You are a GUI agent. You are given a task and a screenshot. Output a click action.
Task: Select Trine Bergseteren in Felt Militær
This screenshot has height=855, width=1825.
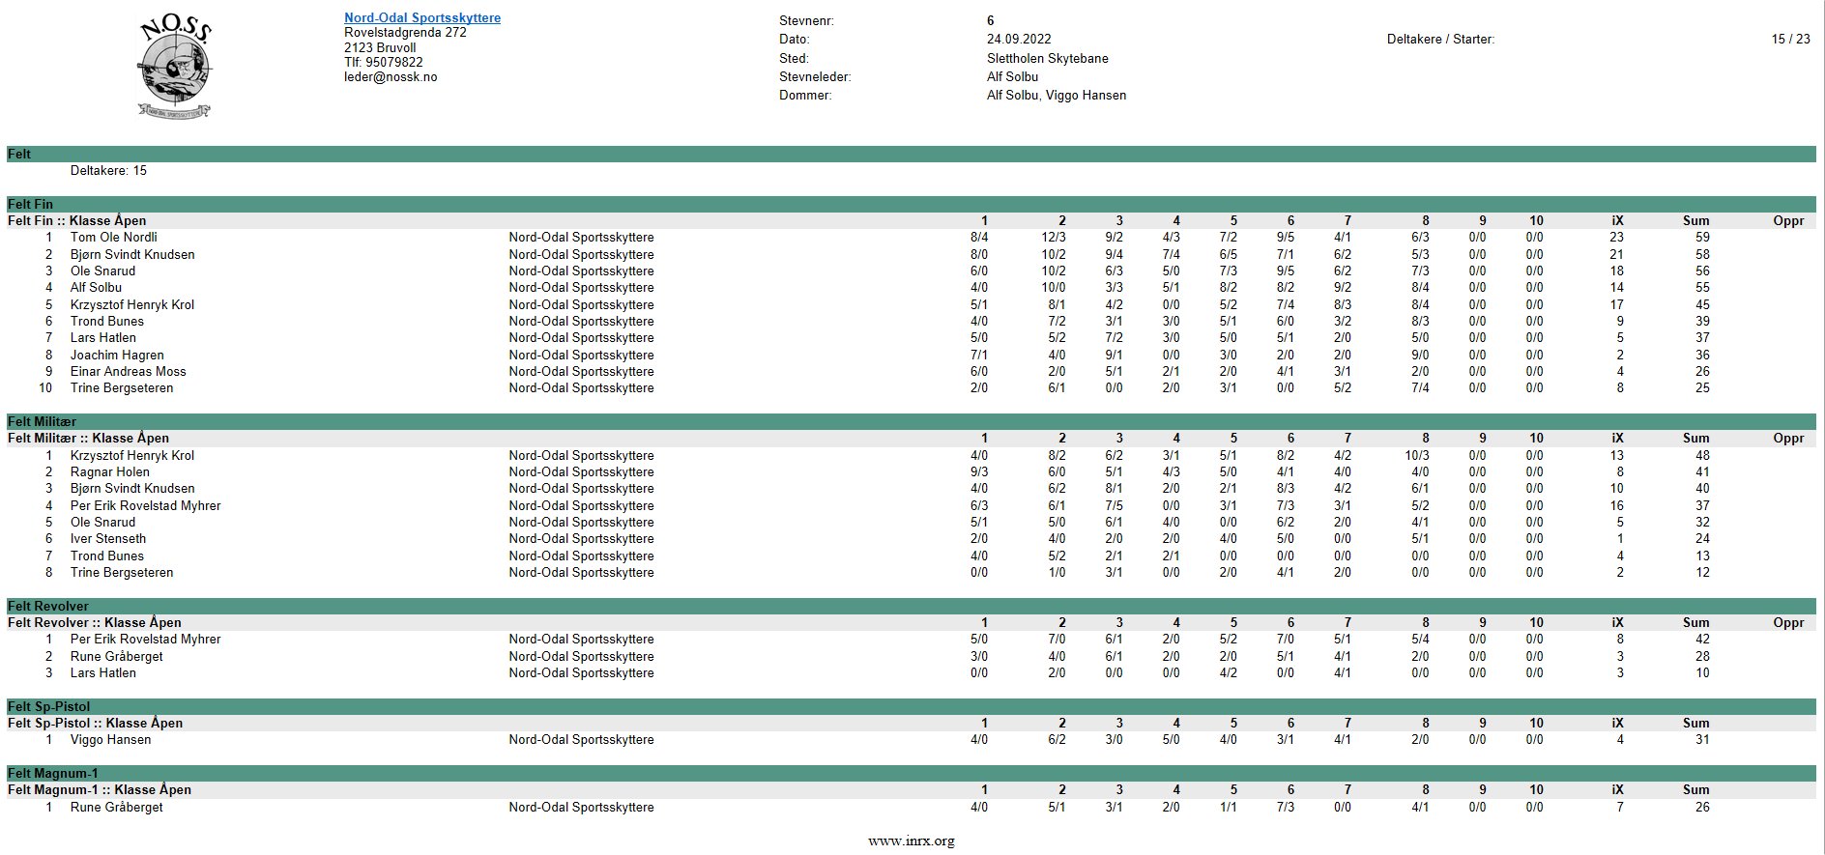pos(122,573)
